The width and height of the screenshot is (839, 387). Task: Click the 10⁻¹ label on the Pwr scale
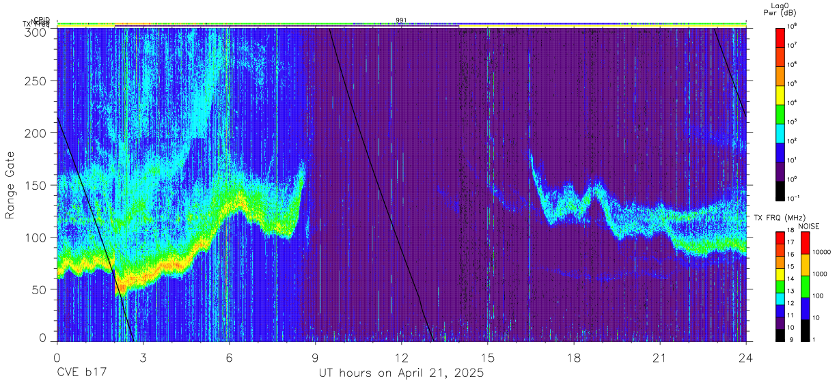793,198
